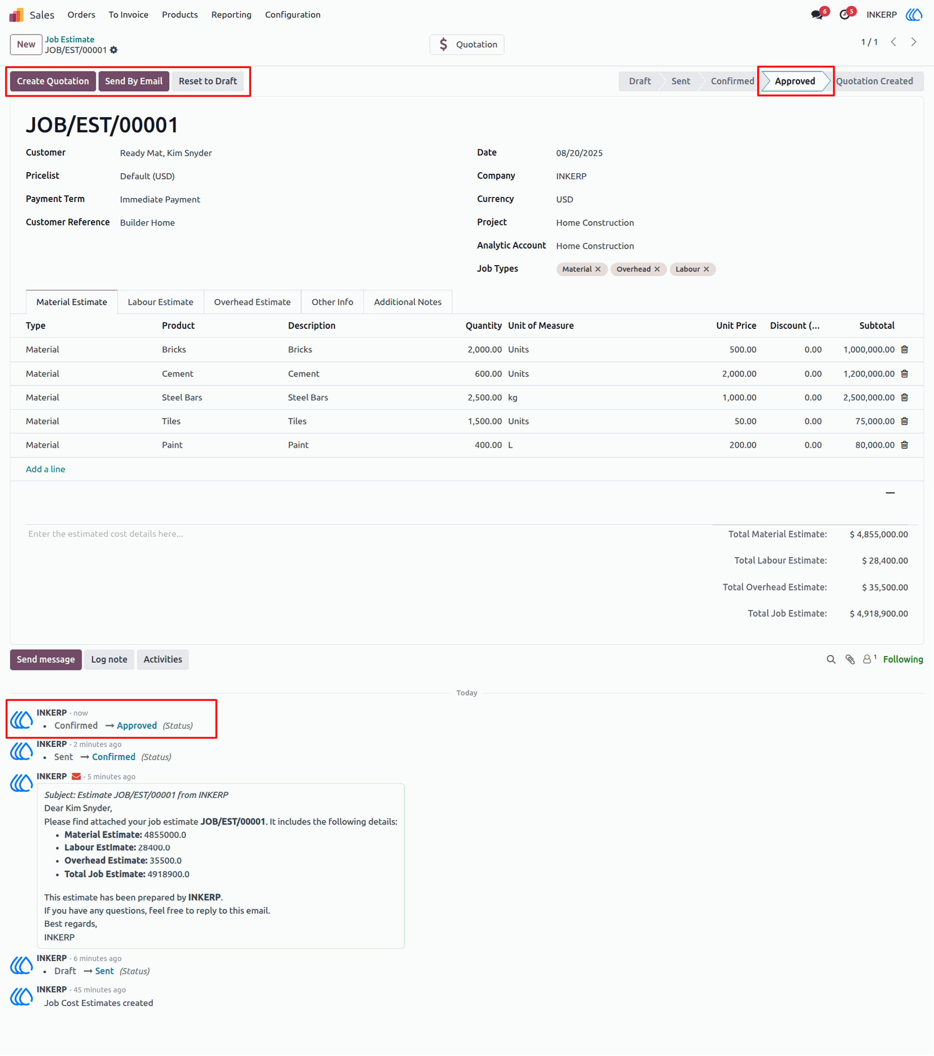
Task: Click the Create Quotation button
Action: point(53,81)
